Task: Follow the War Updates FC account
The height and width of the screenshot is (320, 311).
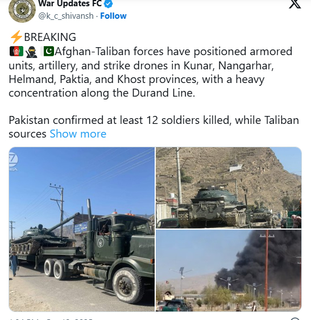Action: tap(113, 16)
